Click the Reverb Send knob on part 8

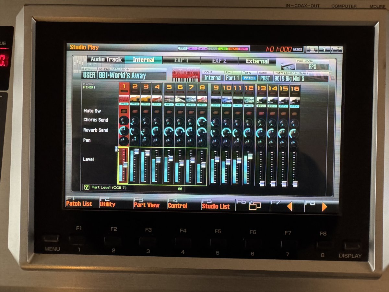[202, 132]
